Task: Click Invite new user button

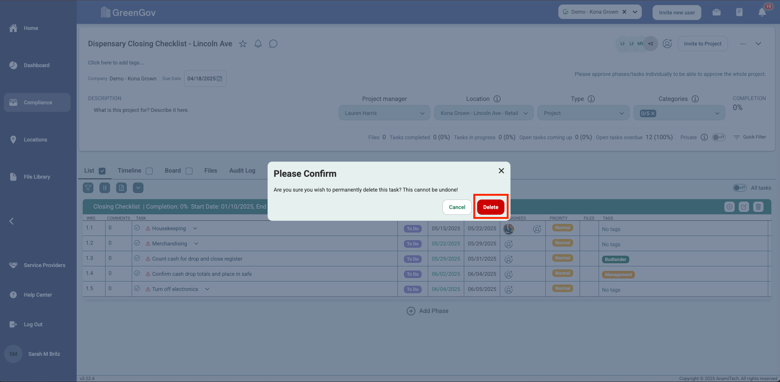Action: pyautogui.click(x=677, y=13)
